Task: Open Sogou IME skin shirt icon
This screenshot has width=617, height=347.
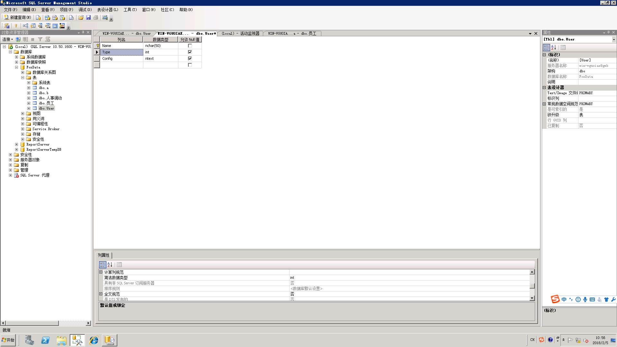Action: click(606, 299)
